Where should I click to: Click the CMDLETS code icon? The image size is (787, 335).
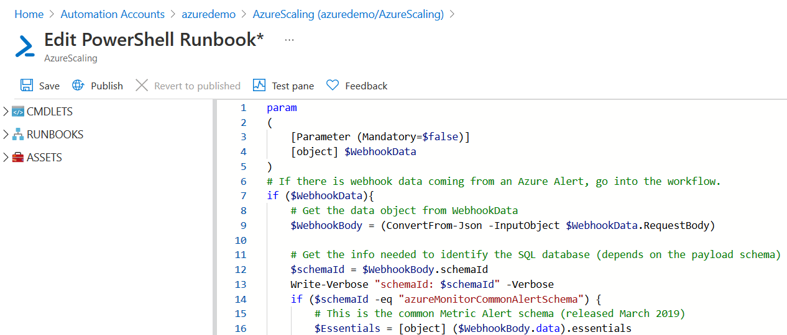[18, 112]
